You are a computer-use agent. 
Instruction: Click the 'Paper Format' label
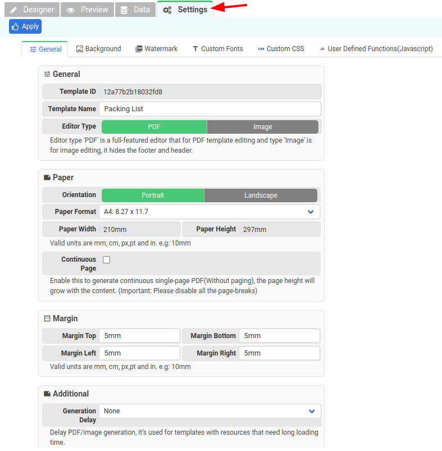pyautogui.click(x=75, y=212)
